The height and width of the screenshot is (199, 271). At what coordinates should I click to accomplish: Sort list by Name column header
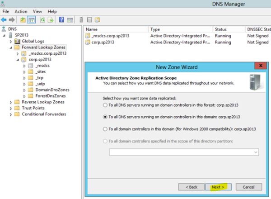(116, 29)
